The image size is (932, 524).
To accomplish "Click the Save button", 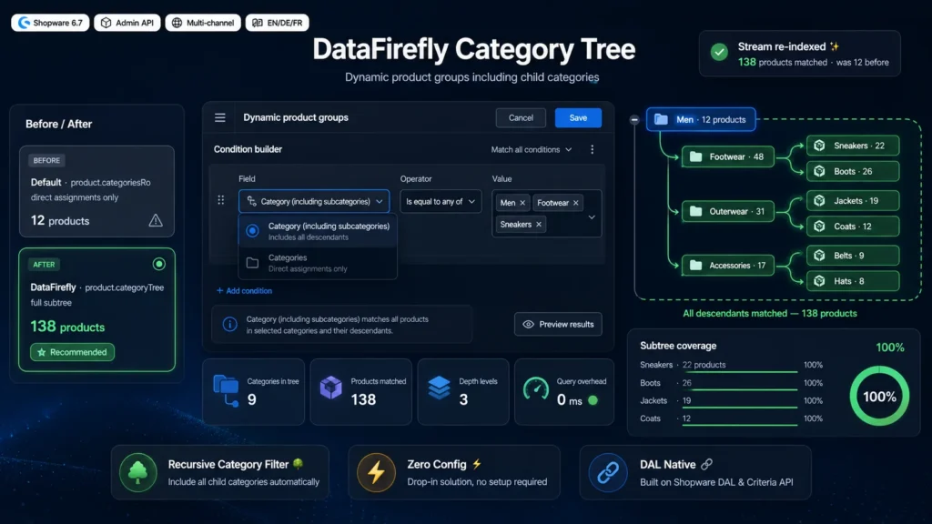I will coord(578,117).
